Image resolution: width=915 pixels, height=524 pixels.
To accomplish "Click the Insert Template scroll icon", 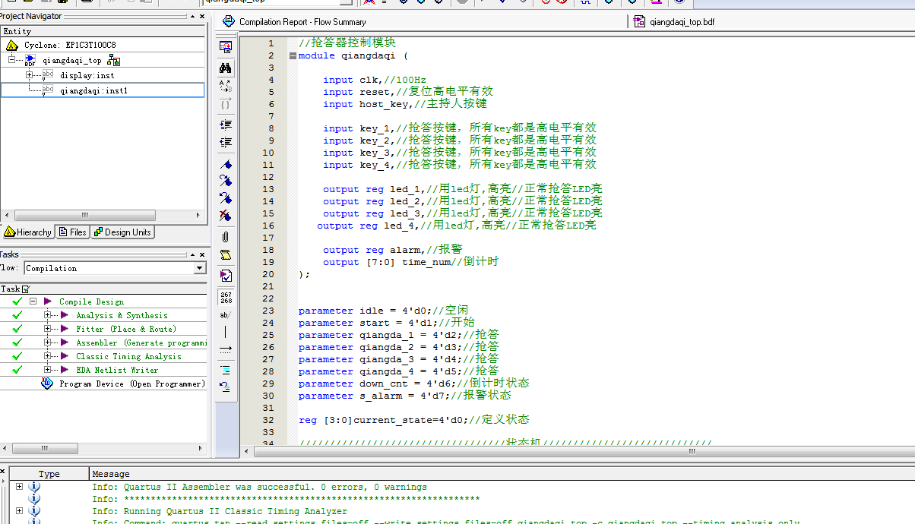I will (x=226, y=255).
